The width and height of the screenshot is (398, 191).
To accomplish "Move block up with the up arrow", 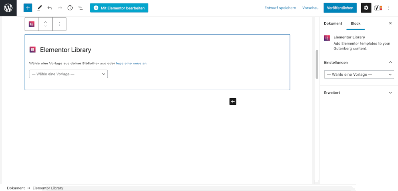I will point(46,22).
